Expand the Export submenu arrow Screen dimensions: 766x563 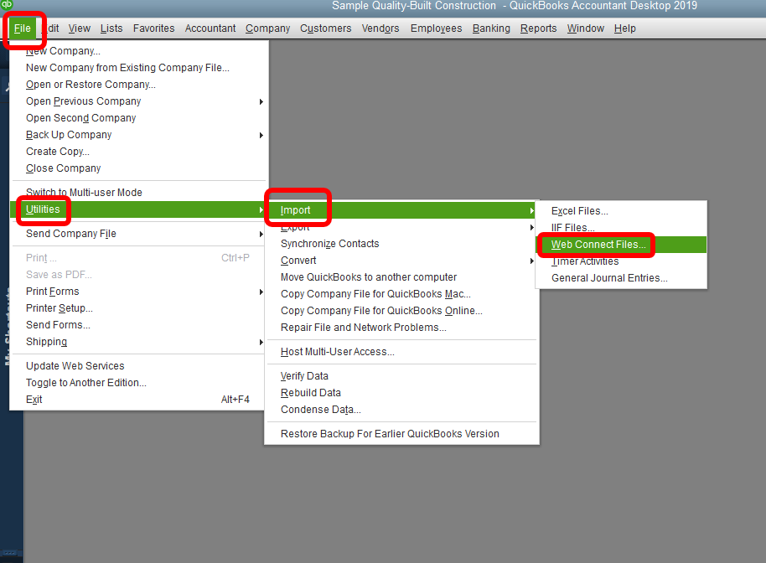click(532, 228)
